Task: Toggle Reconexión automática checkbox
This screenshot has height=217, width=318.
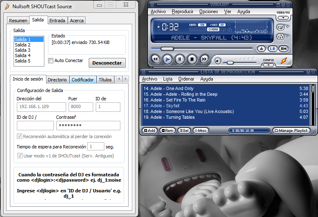Action: click(x=19, y=136)
